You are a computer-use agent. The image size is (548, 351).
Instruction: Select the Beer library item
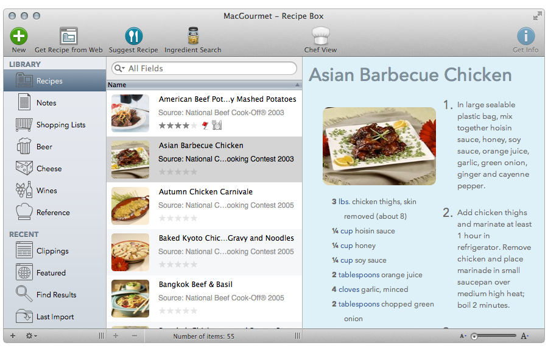pyautogui.click(x=55, y=147)
